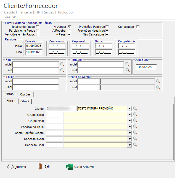Uncheck the Não Cancelados checkbox
This screenshot has width=175, height=178.
coord(107,34)
